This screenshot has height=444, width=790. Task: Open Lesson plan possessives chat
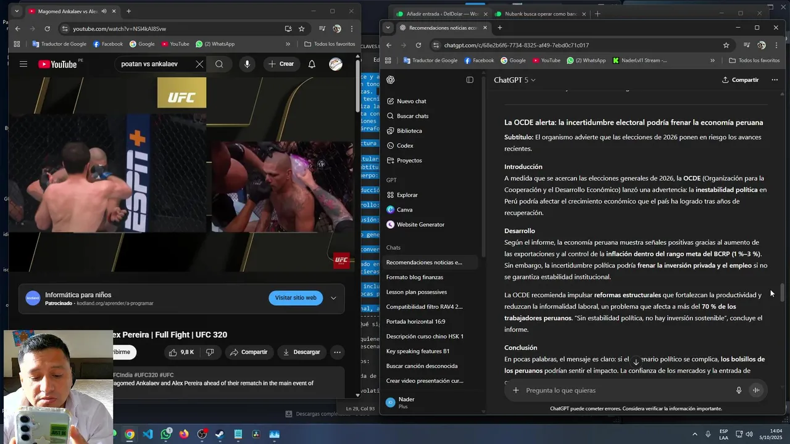(x=417, y=292)
